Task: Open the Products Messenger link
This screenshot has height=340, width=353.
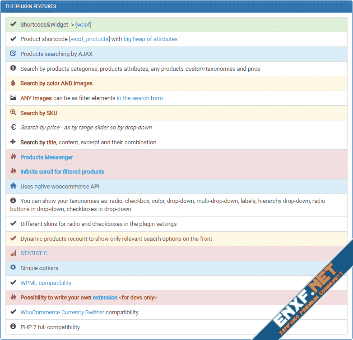Action: coord(46,157)
